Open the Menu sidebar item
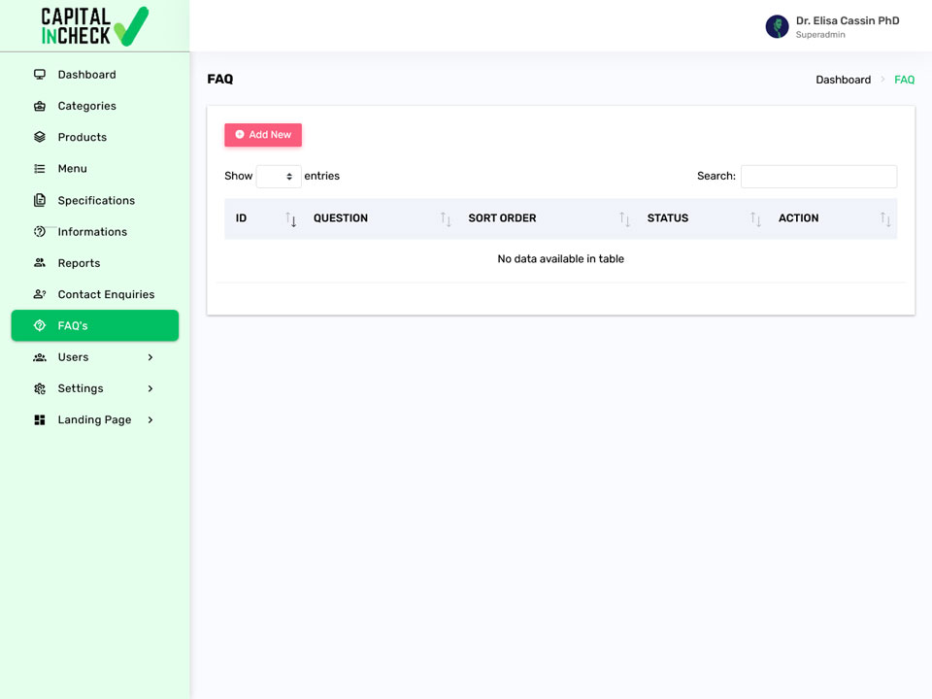This screenshot has height=699, width=932. tap(95, 169)
